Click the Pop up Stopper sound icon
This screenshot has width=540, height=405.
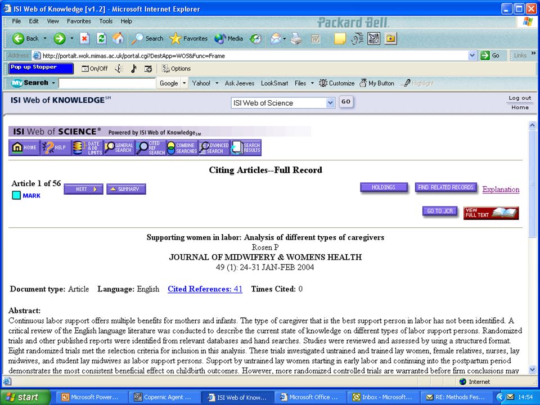119,69
